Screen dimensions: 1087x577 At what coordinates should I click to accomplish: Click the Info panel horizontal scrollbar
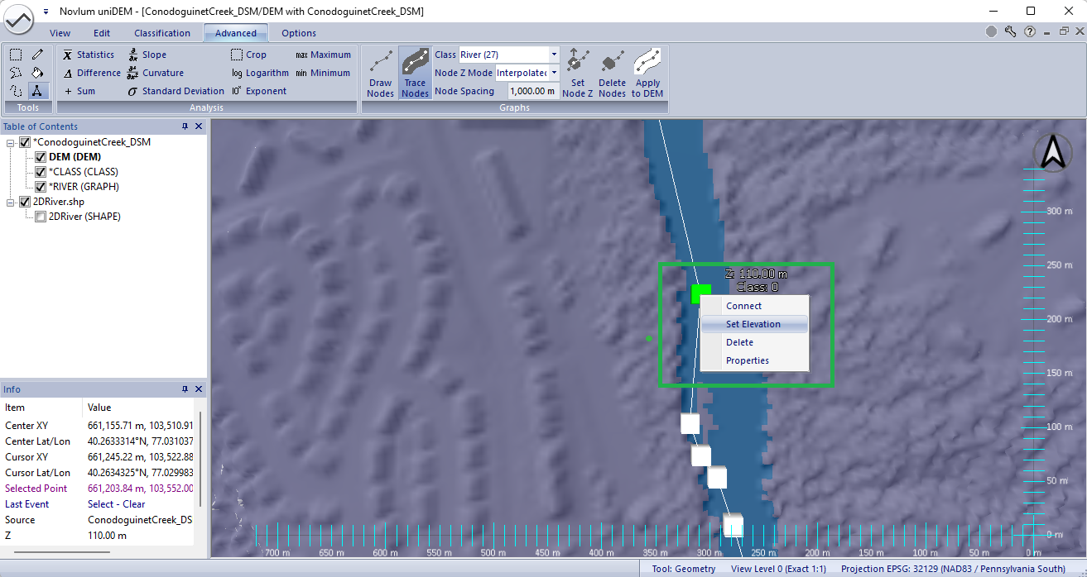tap(62, 551)
